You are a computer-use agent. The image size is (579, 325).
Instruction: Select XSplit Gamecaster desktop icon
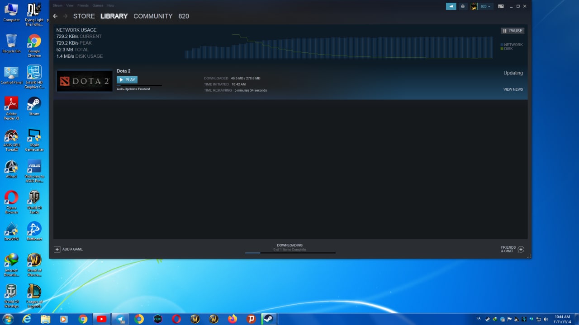(x=34, y=140)
